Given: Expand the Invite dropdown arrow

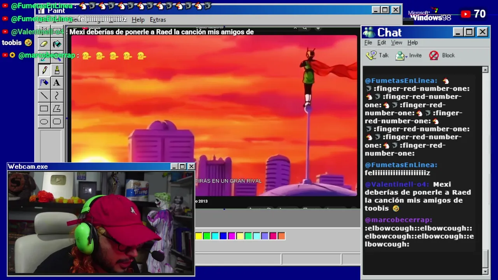Looking at the screenshot, I should click(x=407, y=56).
